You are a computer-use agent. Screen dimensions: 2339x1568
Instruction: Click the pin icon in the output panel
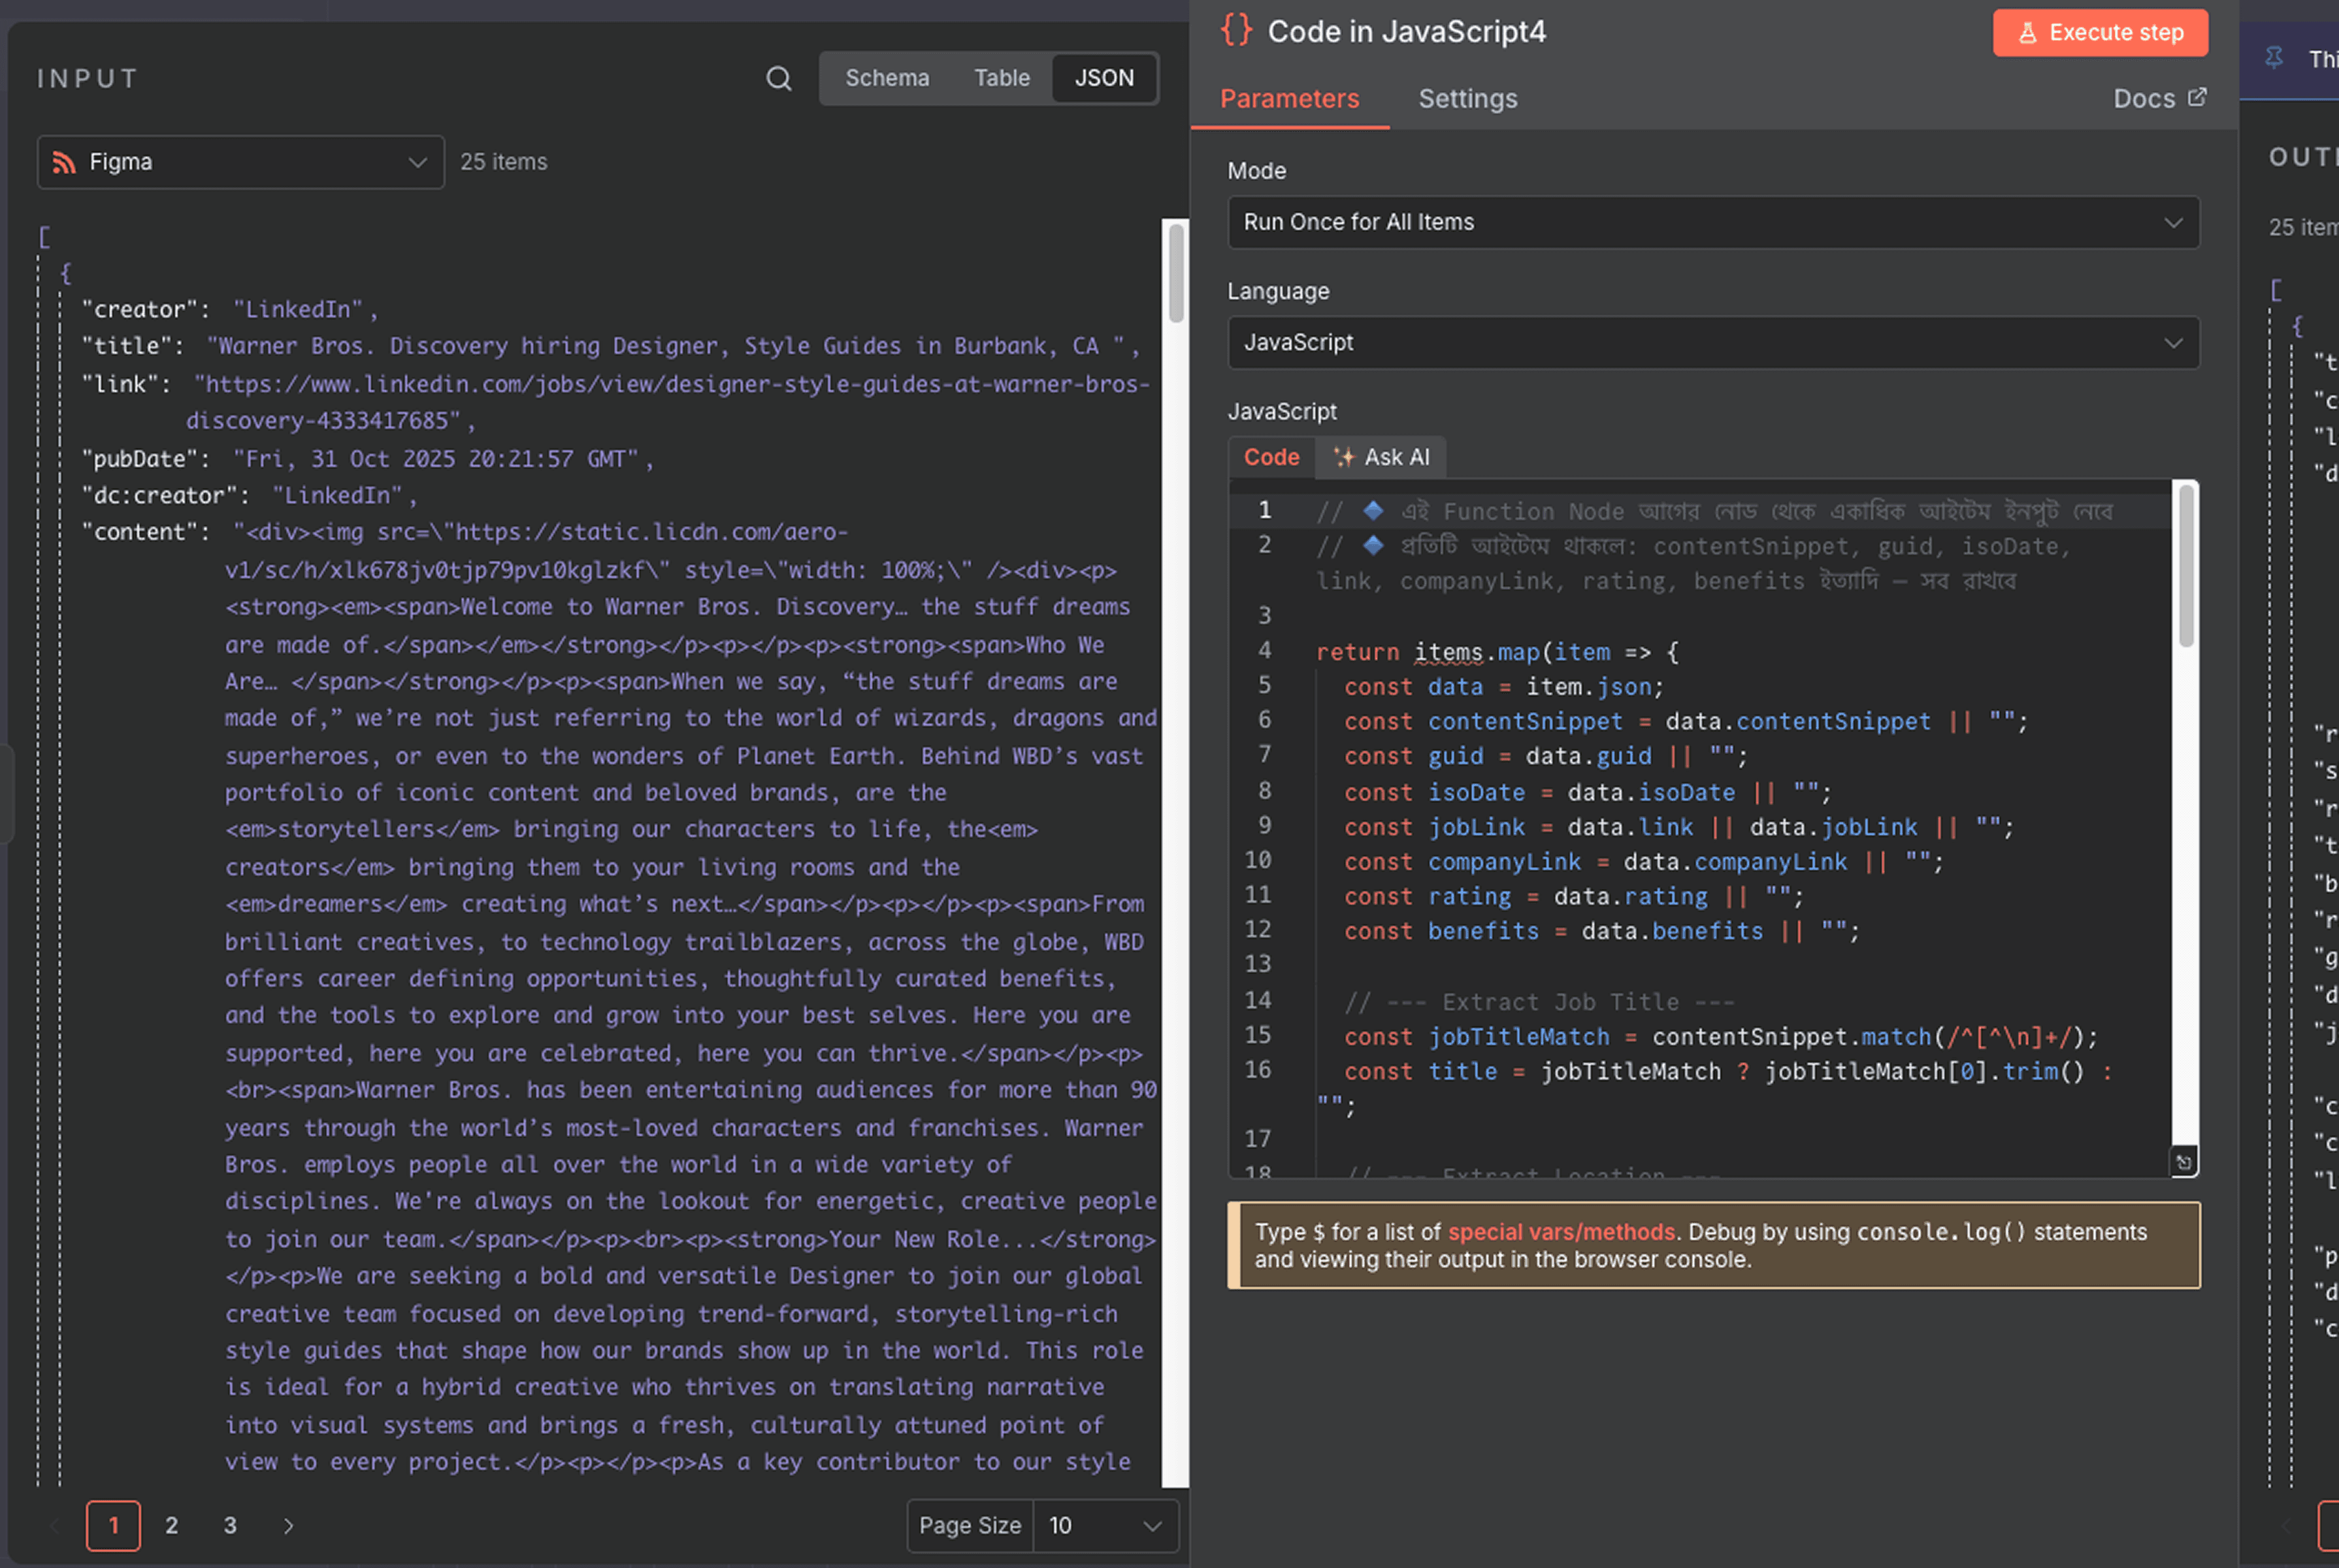pyautogui.click(x=2274, y=57)
